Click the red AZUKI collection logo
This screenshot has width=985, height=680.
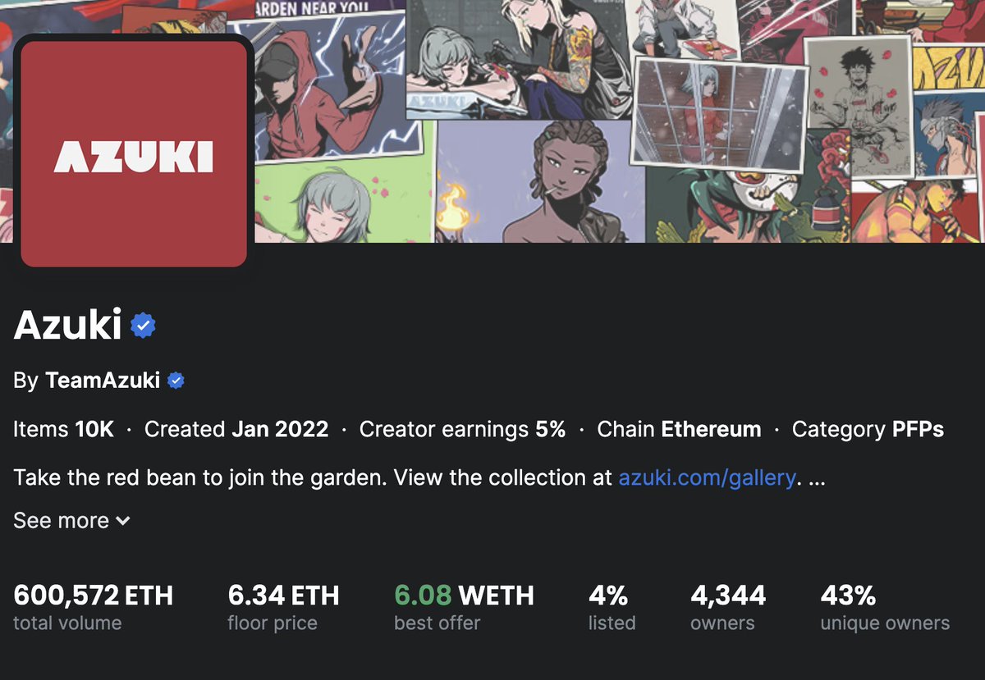coord(134,154)
